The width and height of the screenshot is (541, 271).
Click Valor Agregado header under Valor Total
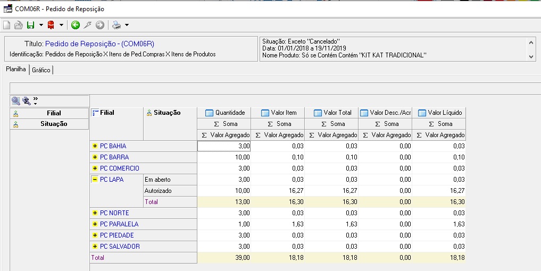coord(331,135)
